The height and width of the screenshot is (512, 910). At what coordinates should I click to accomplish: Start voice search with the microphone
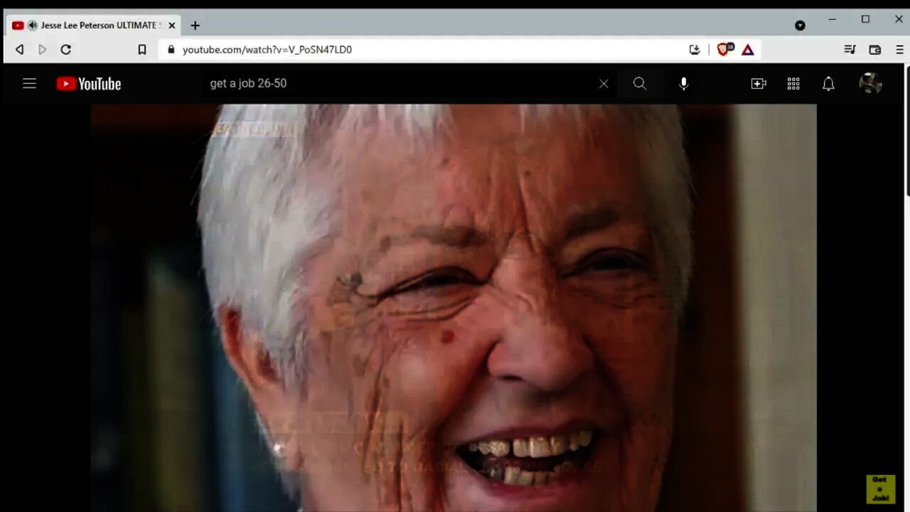[x=683, y=84]
